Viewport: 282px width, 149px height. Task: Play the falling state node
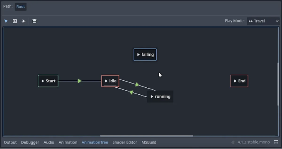point(138,55)
